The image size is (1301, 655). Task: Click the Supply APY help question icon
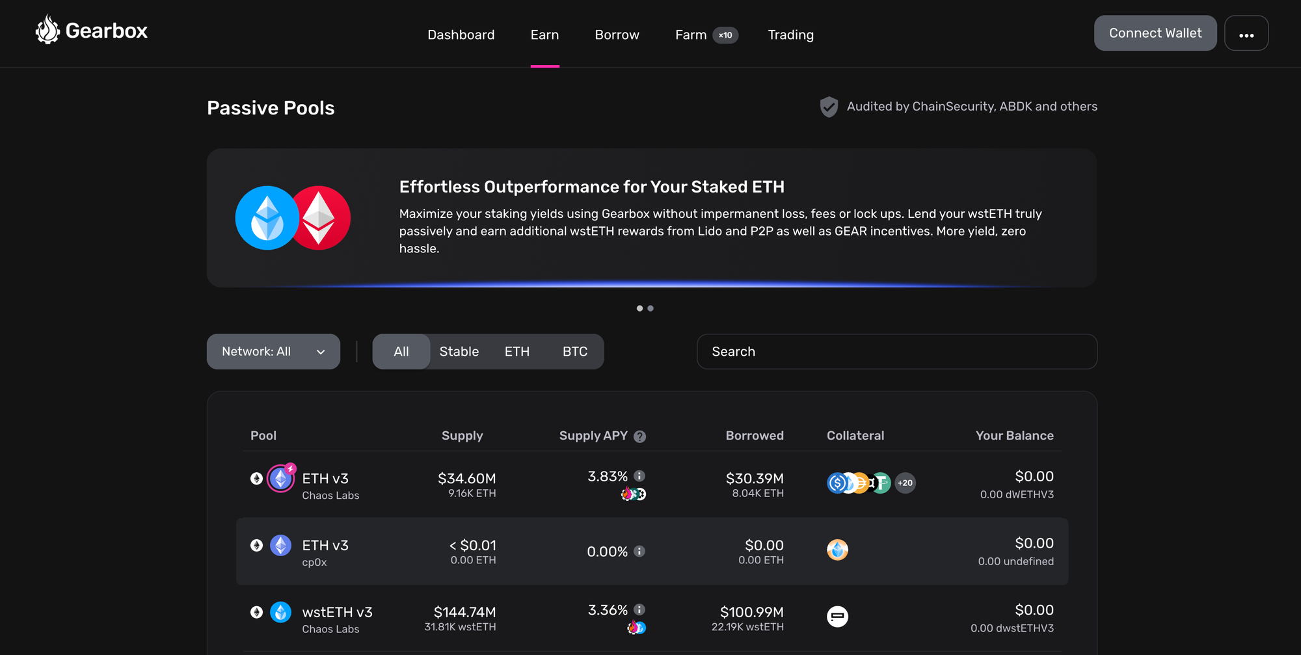point(639,436)
